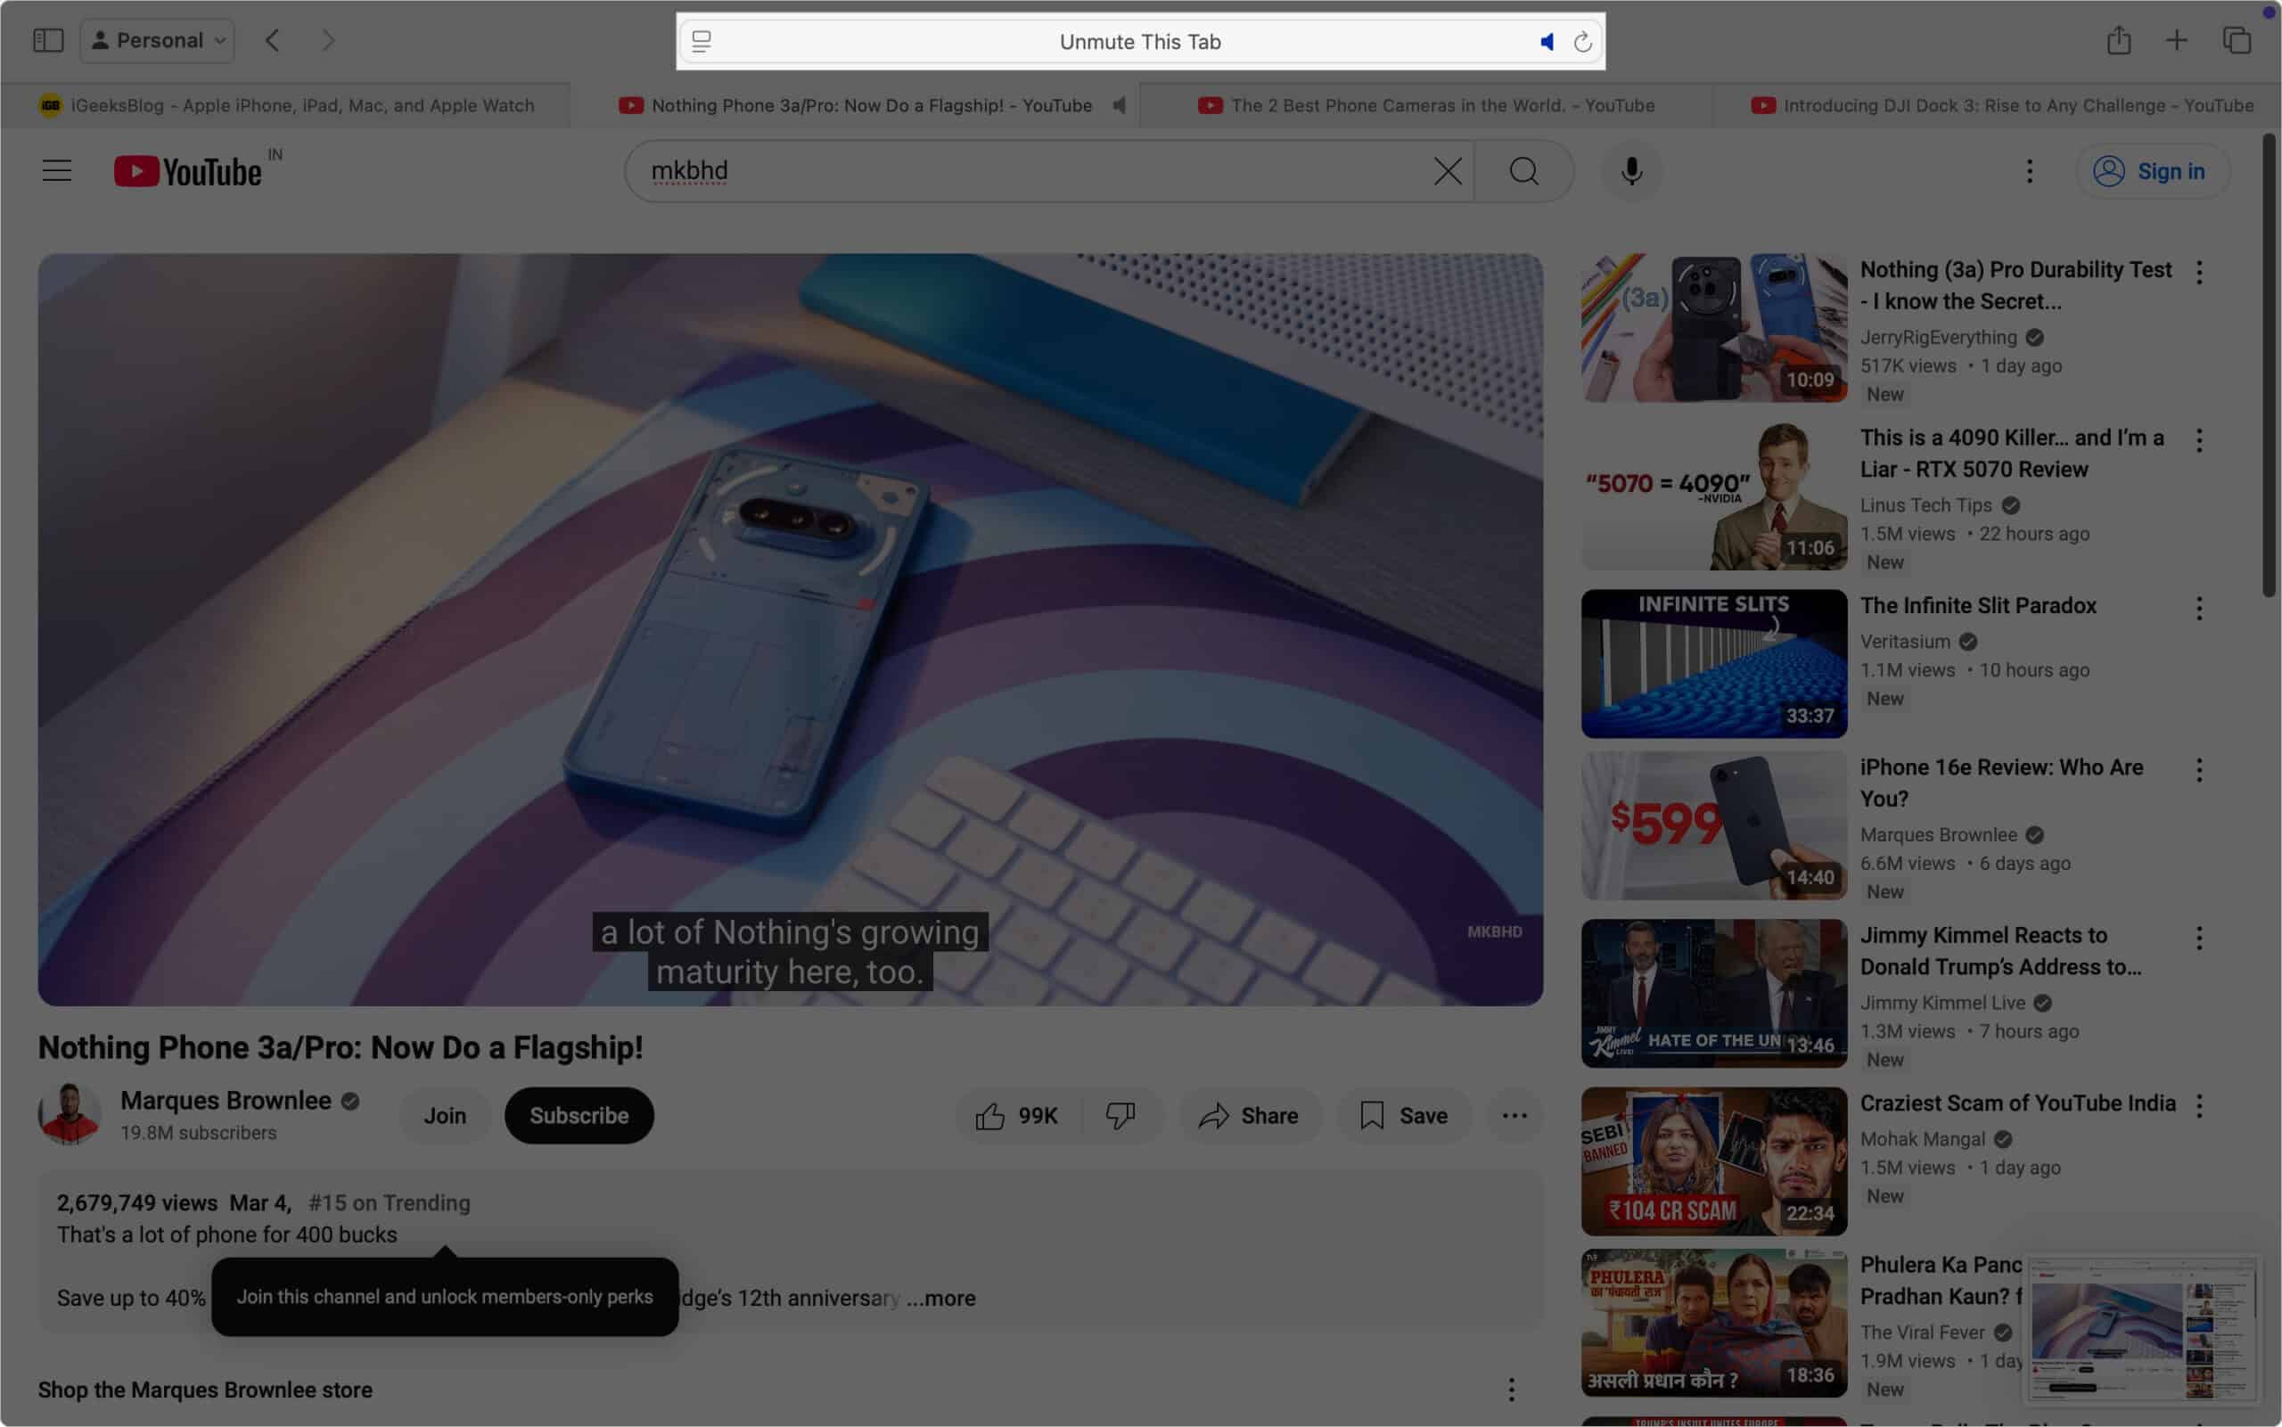The width and height of the screenshot is (2282, 1427).
Task: Click the magnifier search button
Action: click(1524, 171)
